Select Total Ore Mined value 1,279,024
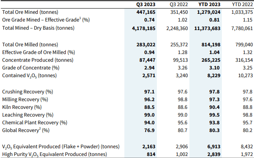This screenshot has height=158, width=254. coord(208,12)
